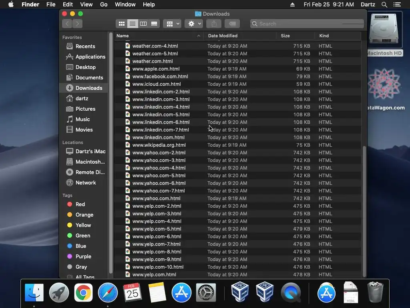Open the Apple menu
Viewport: 410px width, 308px height.
[x=11, y=4]
